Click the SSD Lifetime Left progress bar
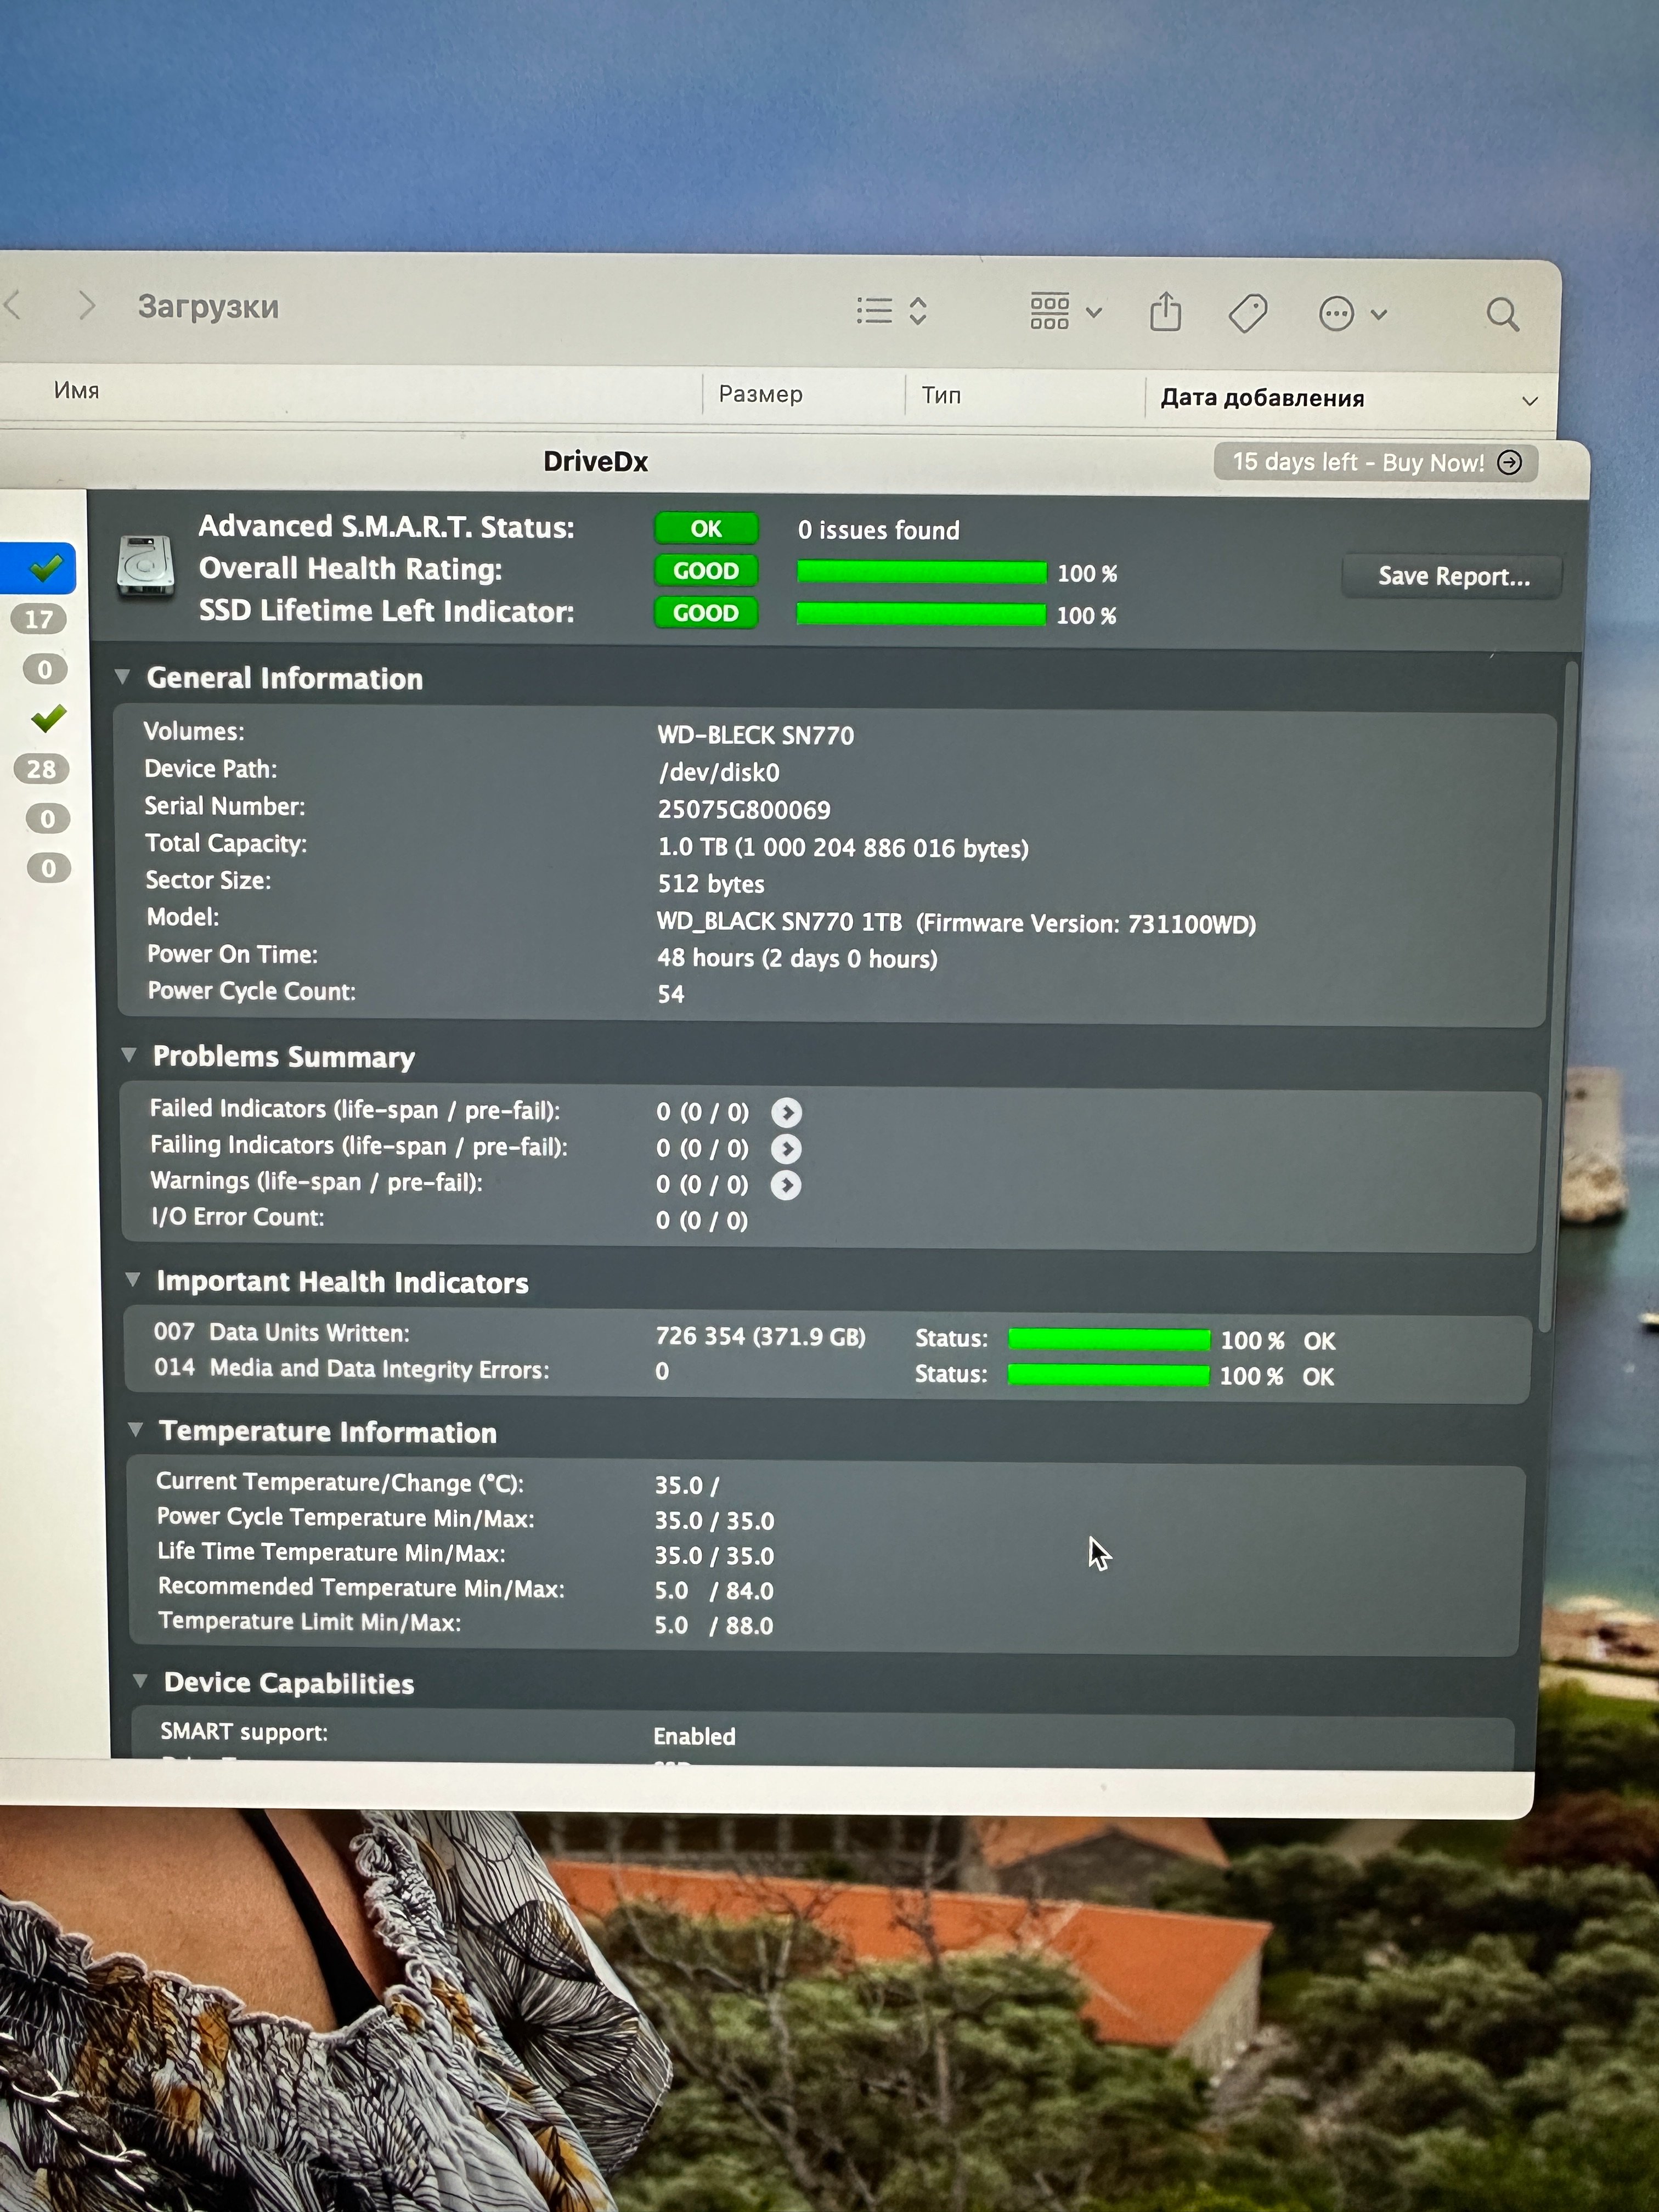Viewport: 1659px width, 2212px height. coord(921,614)
